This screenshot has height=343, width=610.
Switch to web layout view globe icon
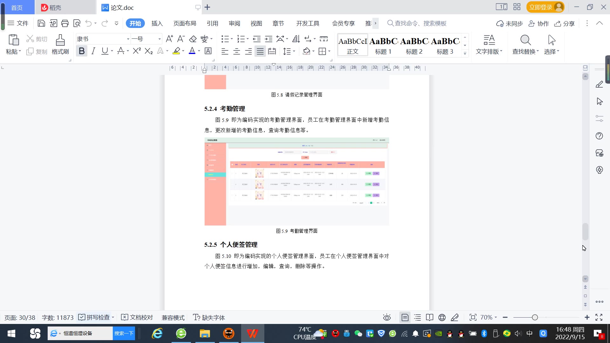tap(442, 317)
